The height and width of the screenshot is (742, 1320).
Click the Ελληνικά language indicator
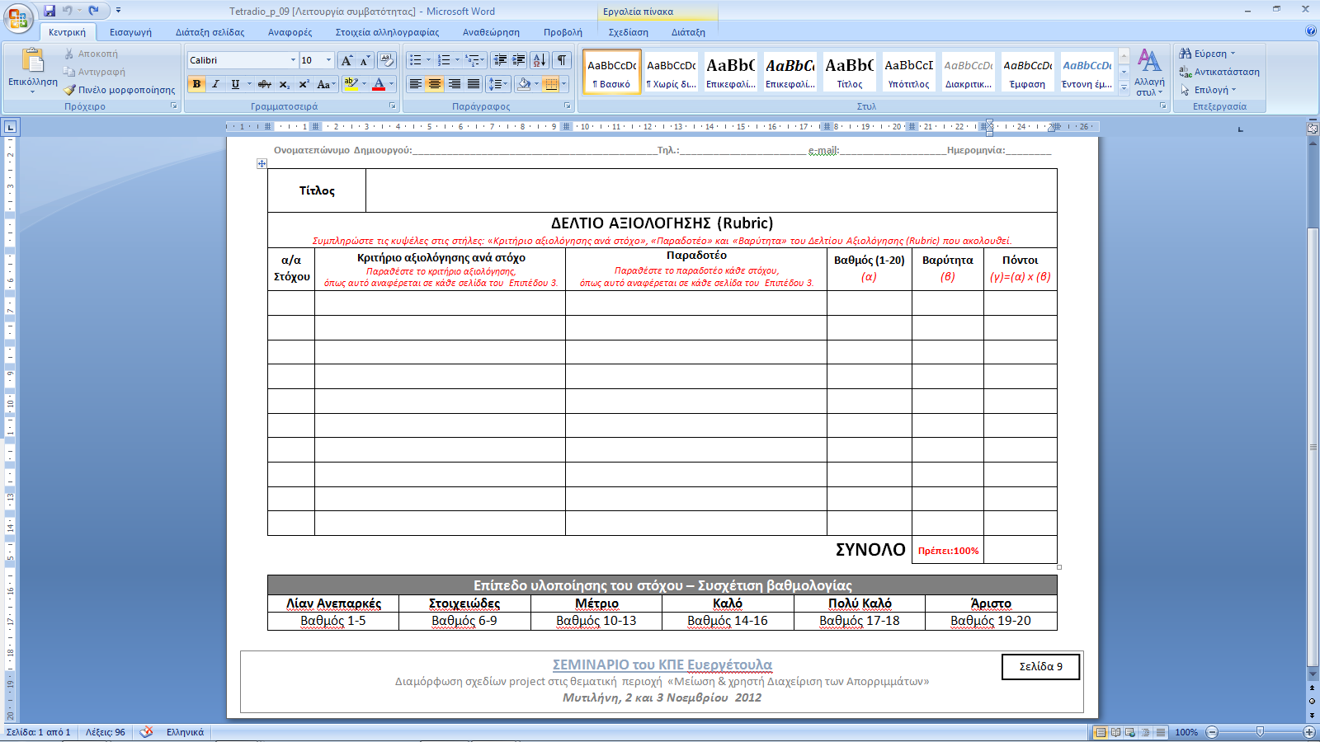click(x=185, y=732)
